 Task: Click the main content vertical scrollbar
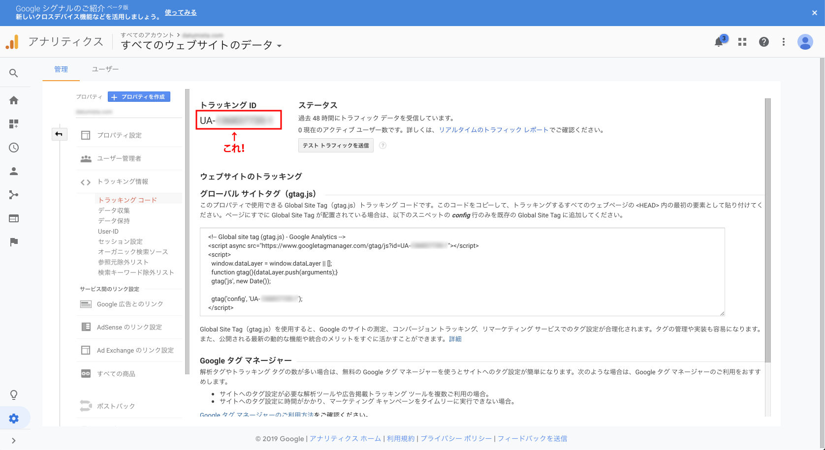[768, 230]
